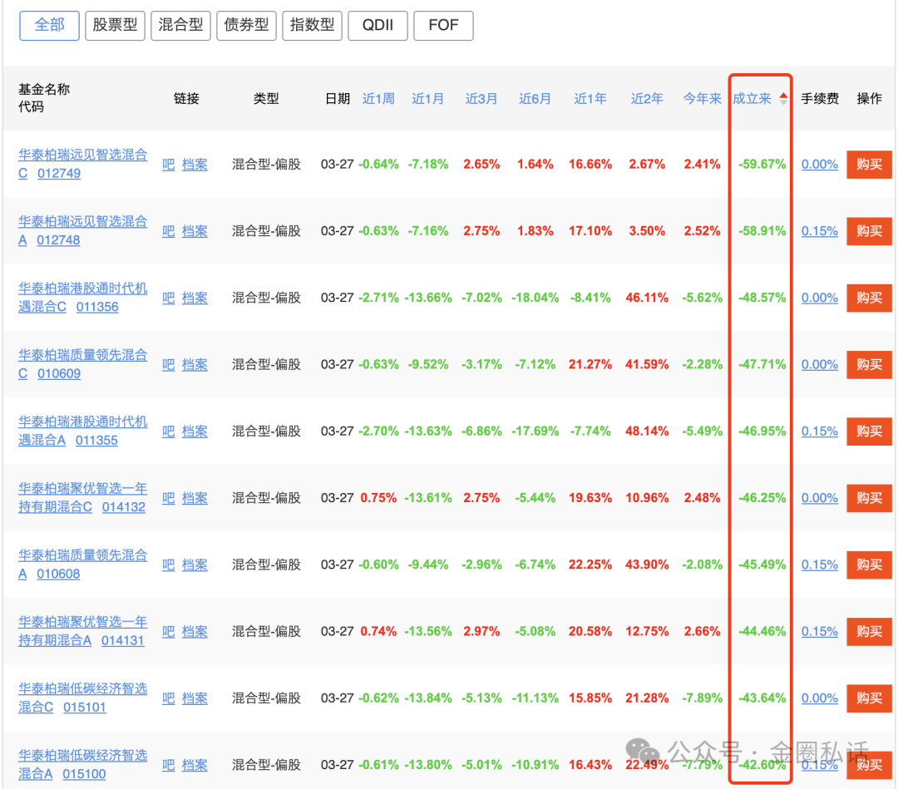Open the FOF tab

(443, 25)
